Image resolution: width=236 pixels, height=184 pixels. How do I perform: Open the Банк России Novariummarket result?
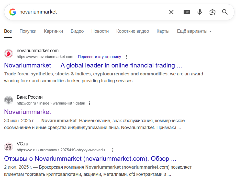(x=28, y=112)
